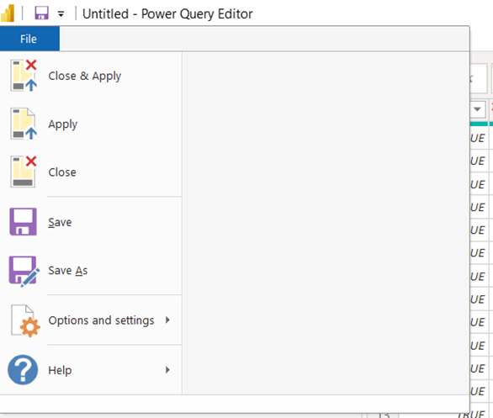Choose the Save As menu entry

coord(91,270)
